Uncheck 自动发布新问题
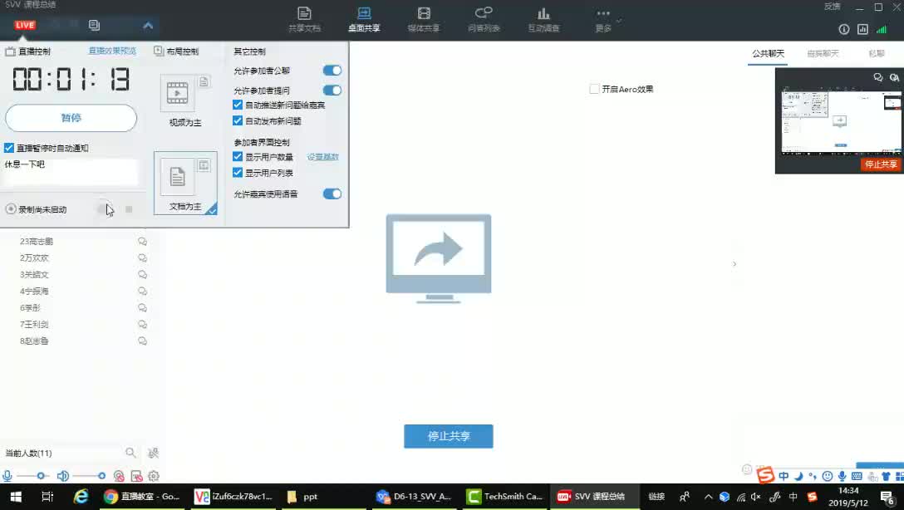 [238, 121]
